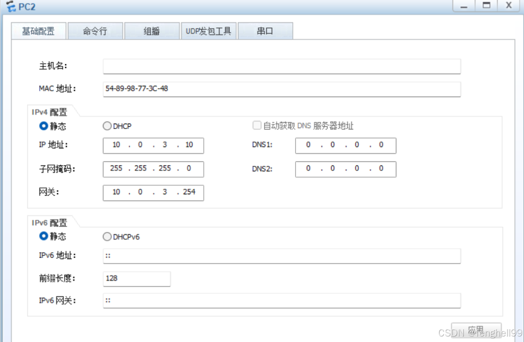Minimize the PC2 window
The image size is (524, 342).
coord(464,5)
